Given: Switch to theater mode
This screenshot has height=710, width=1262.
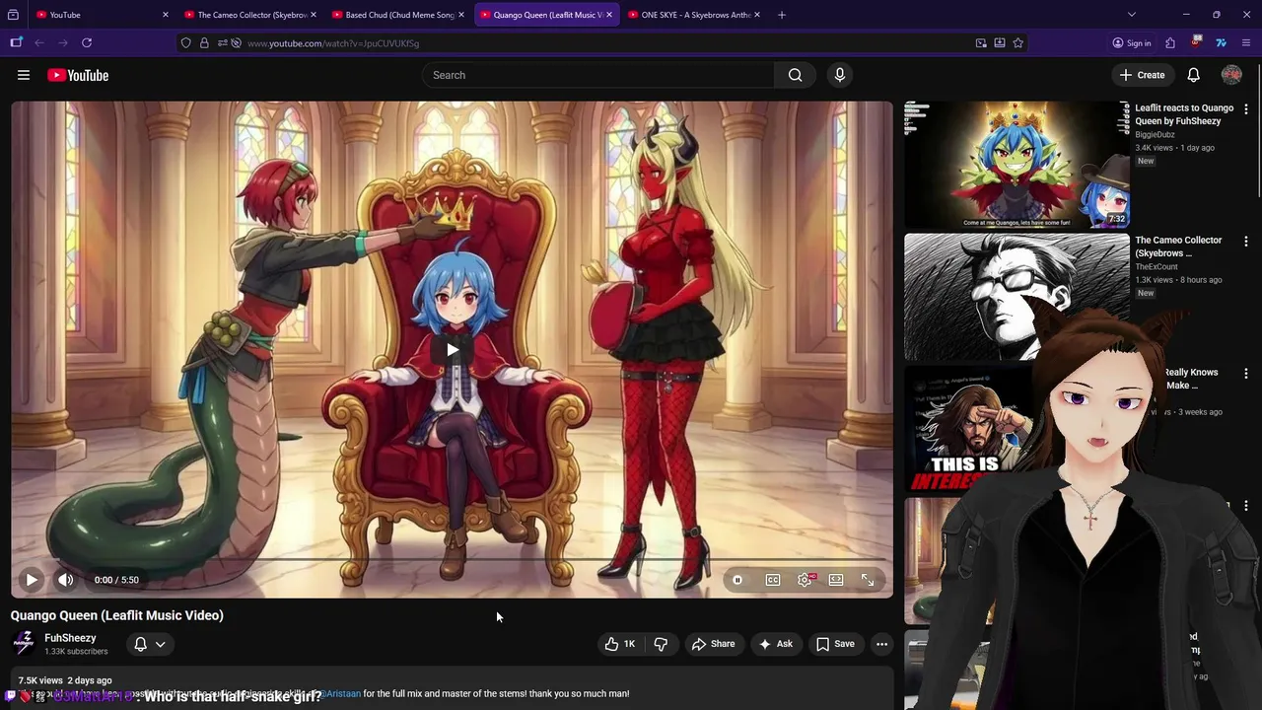Looking at the screenshot, I should (x=836, y=580).
